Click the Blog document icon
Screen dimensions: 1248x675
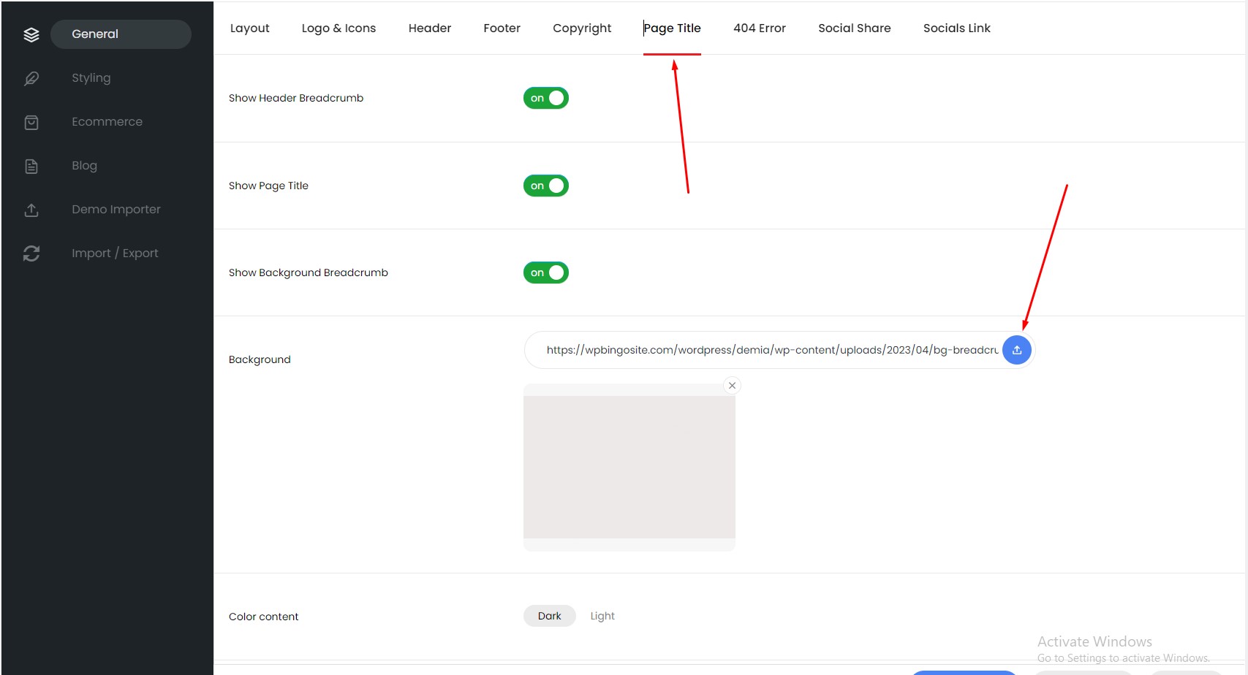[x=31, y=166]
